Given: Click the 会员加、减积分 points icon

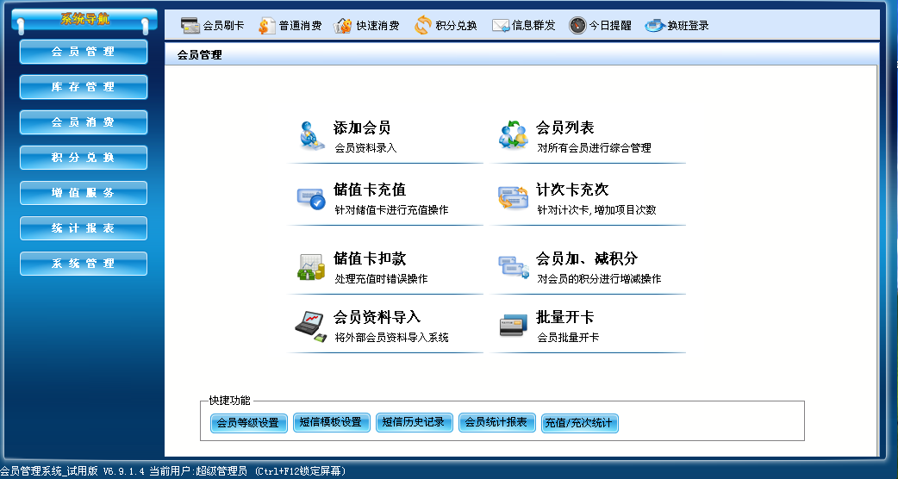Looking at the screenshot, I should tap(513, 266).
